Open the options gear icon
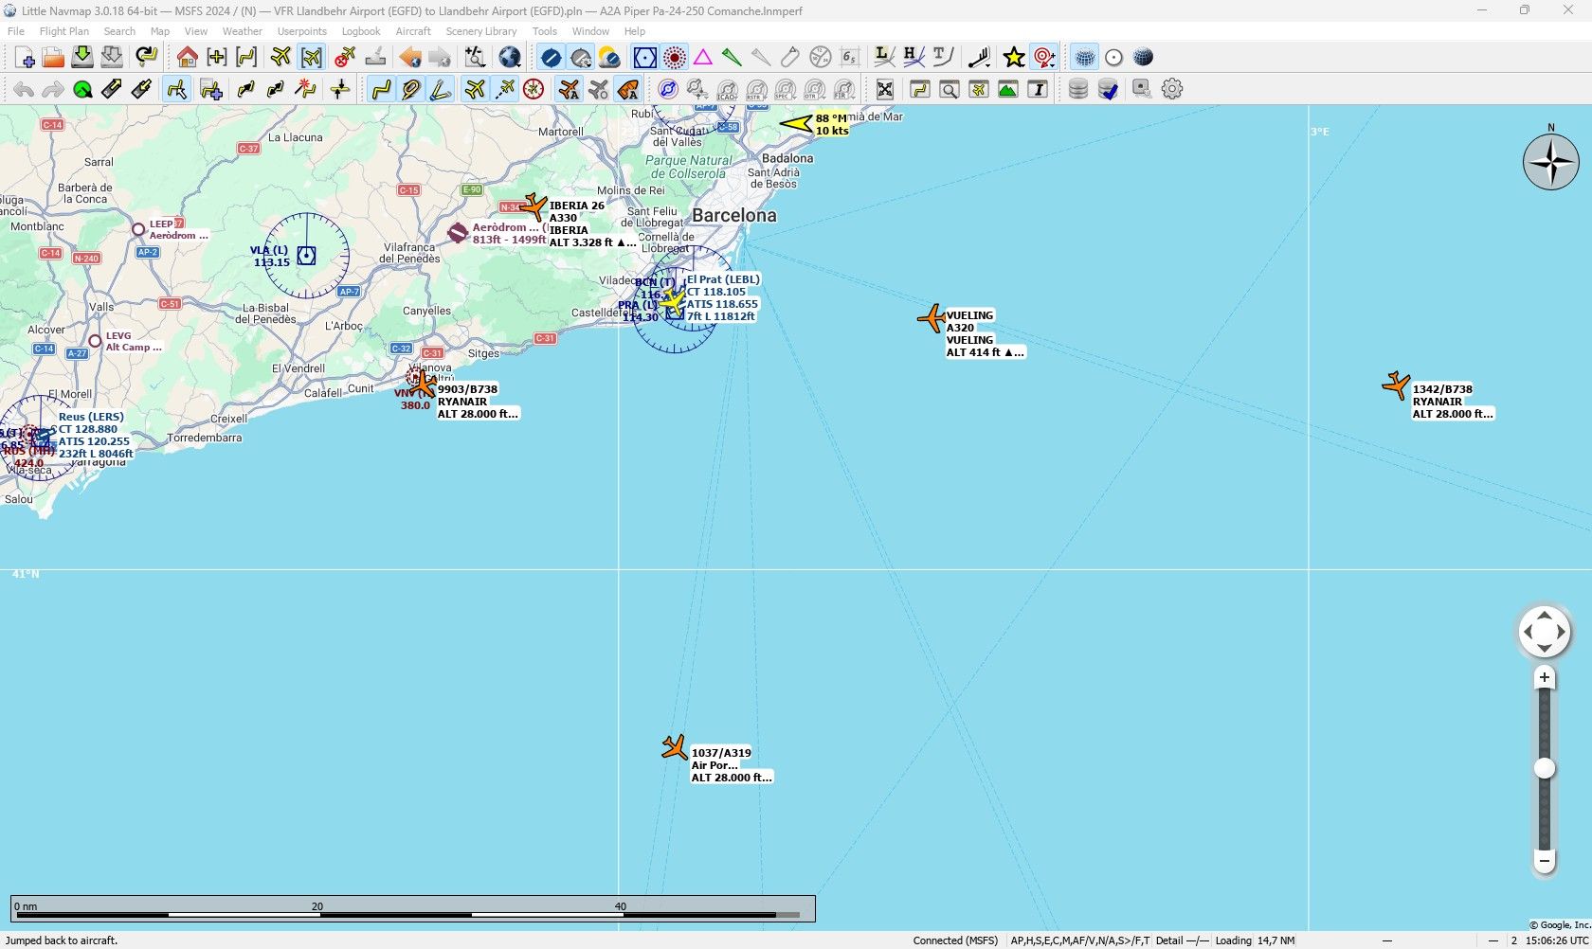1592x949 pixels. point(1172,90)
